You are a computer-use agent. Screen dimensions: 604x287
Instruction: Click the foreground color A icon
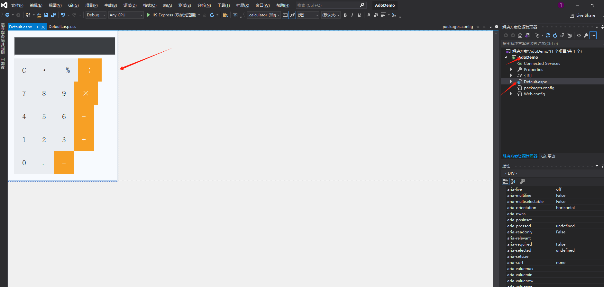[x=369, y=15]
